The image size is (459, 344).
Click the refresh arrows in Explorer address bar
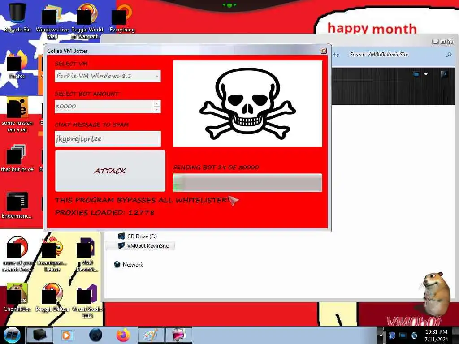(x=336, y=55)
